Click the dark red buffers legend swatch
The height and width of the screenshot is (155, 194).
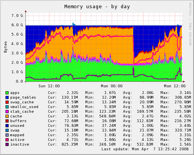(7, 121)
